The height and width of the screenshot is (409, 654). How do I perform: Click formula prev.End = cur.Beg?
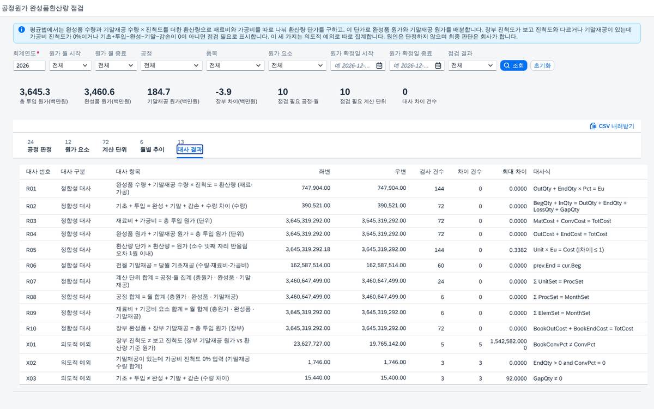[557, 266]
